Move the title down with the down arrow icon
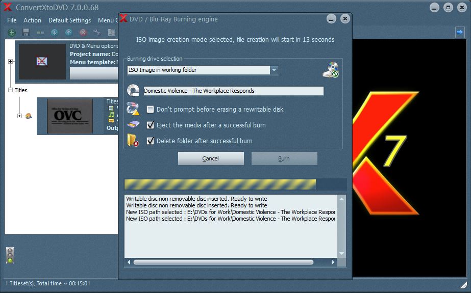This screenshot has width=471, height=293. click(x=55, y=33)
